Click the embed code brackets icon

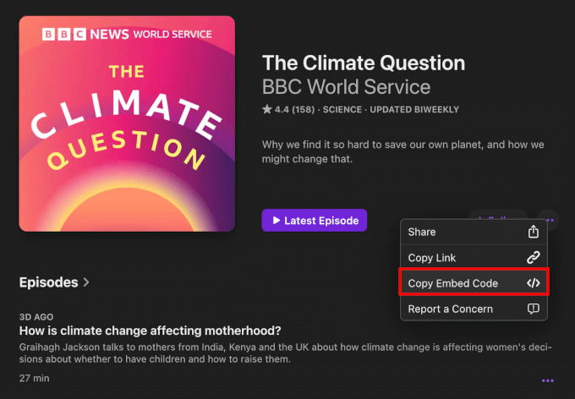click(x=533, y=283)
